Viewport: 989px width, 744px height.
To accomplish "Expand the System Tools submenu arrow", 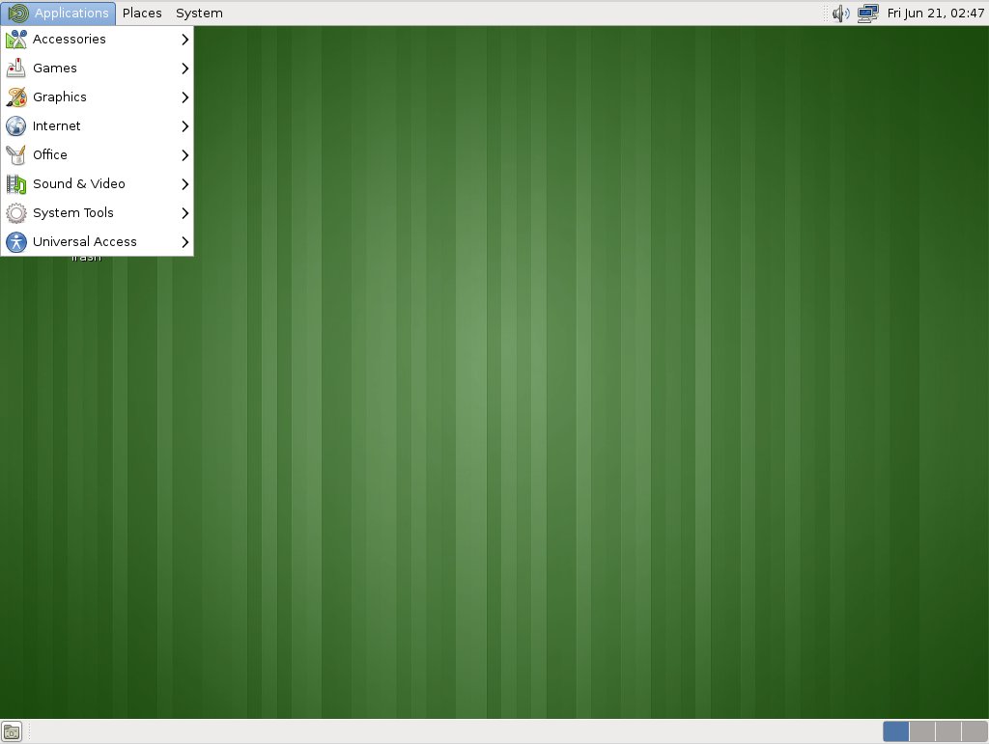I will (x=184, y=213).
